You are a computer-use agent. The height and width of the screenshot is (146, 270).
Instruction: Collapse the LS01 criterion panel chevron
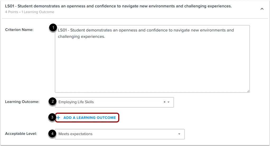click(262, 9)
